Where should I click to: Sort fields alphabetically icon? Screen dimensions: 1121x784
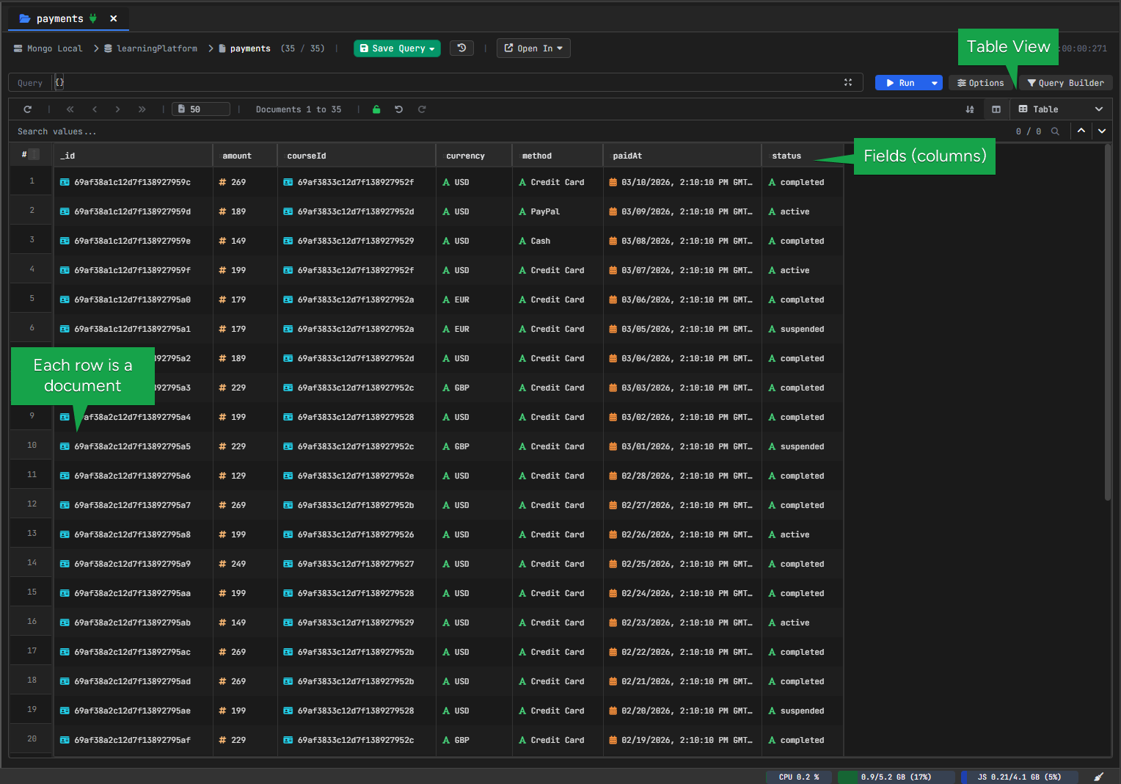970,109
